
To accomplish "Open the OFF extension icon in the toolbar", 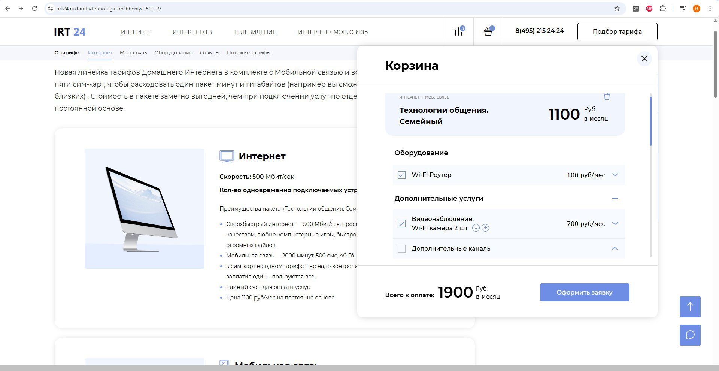I will coord(636,9).
